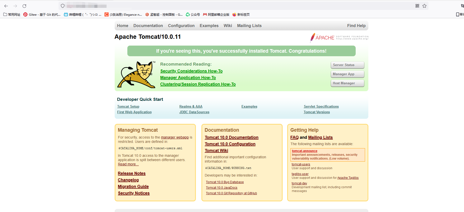This screenshot has height=212, width=464.
Task: Open the 新标签页 bookmark
Action: tap(241, 14)
